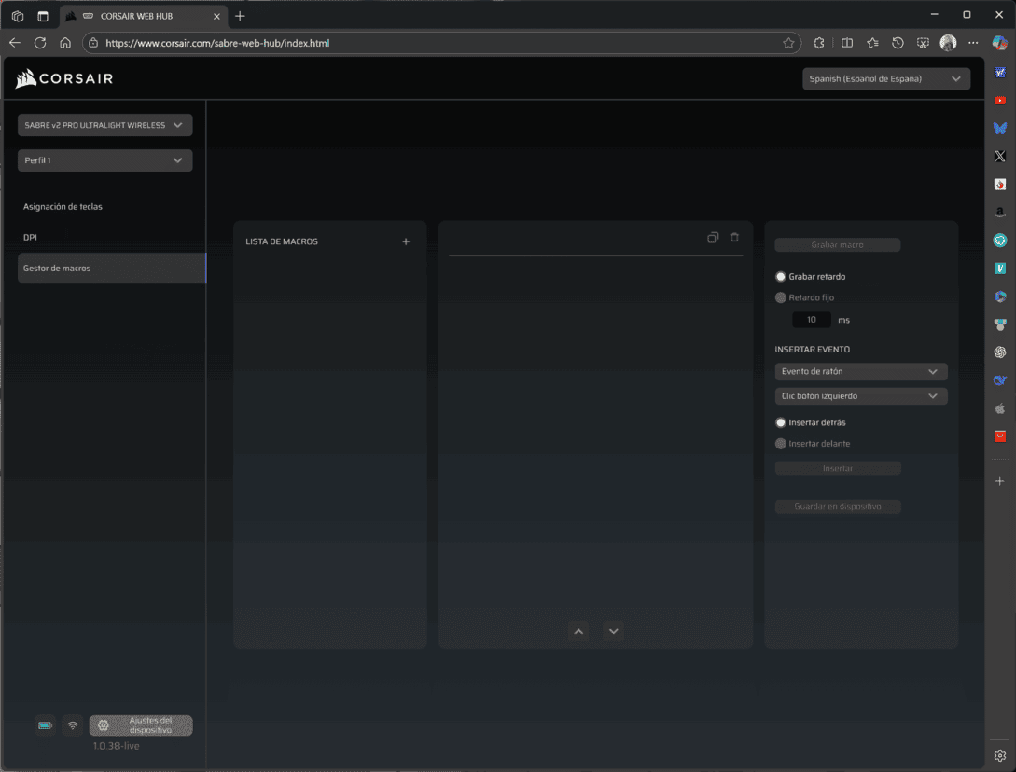Click the plus icon beside Lista de Macros

tap(406, 242)
